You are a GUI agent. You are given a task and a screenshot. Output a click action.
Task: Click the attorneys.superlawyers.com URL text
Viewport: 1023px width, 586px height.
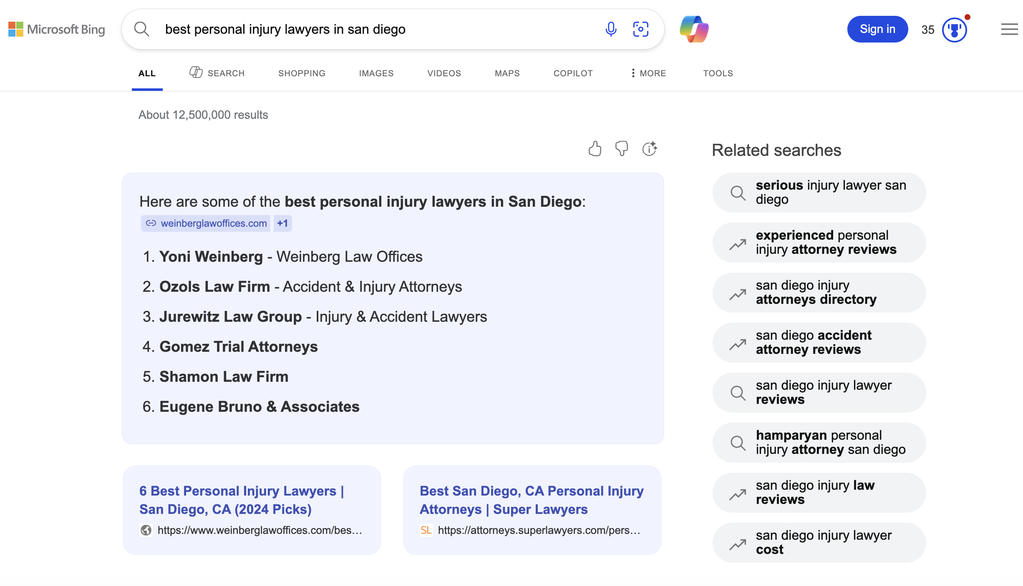pos(539,530)
